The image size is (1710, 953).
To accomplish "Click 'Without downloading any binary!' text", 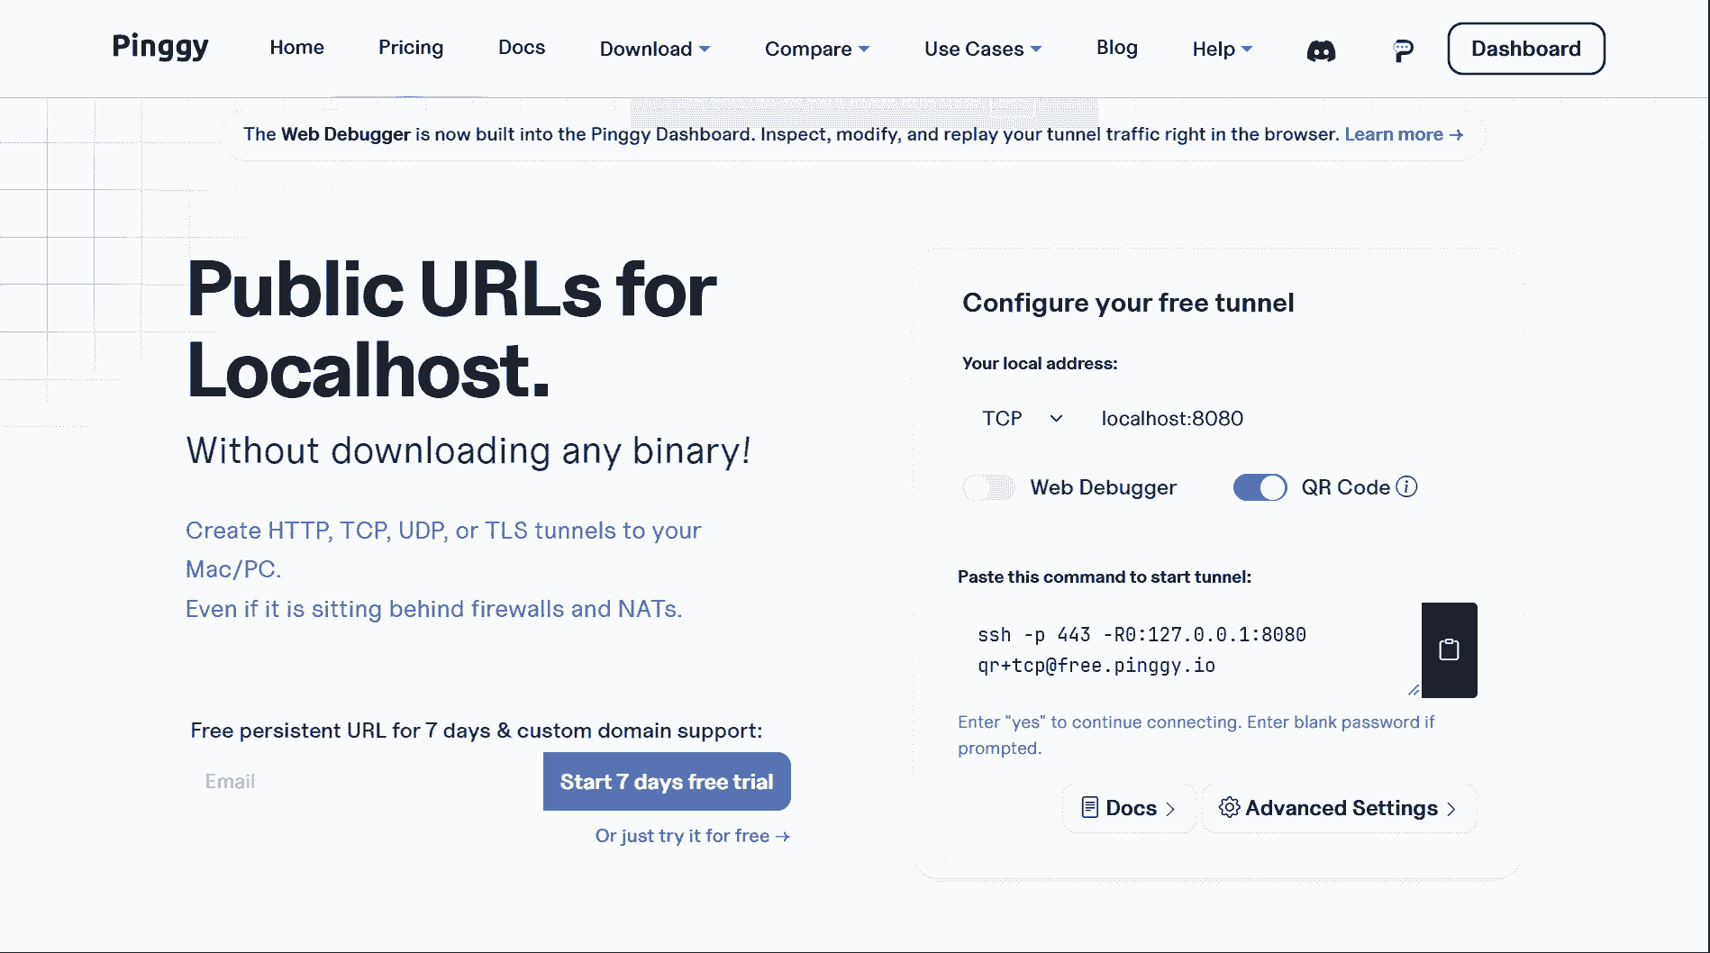I will pyautogui.click(x=468, y=450).
